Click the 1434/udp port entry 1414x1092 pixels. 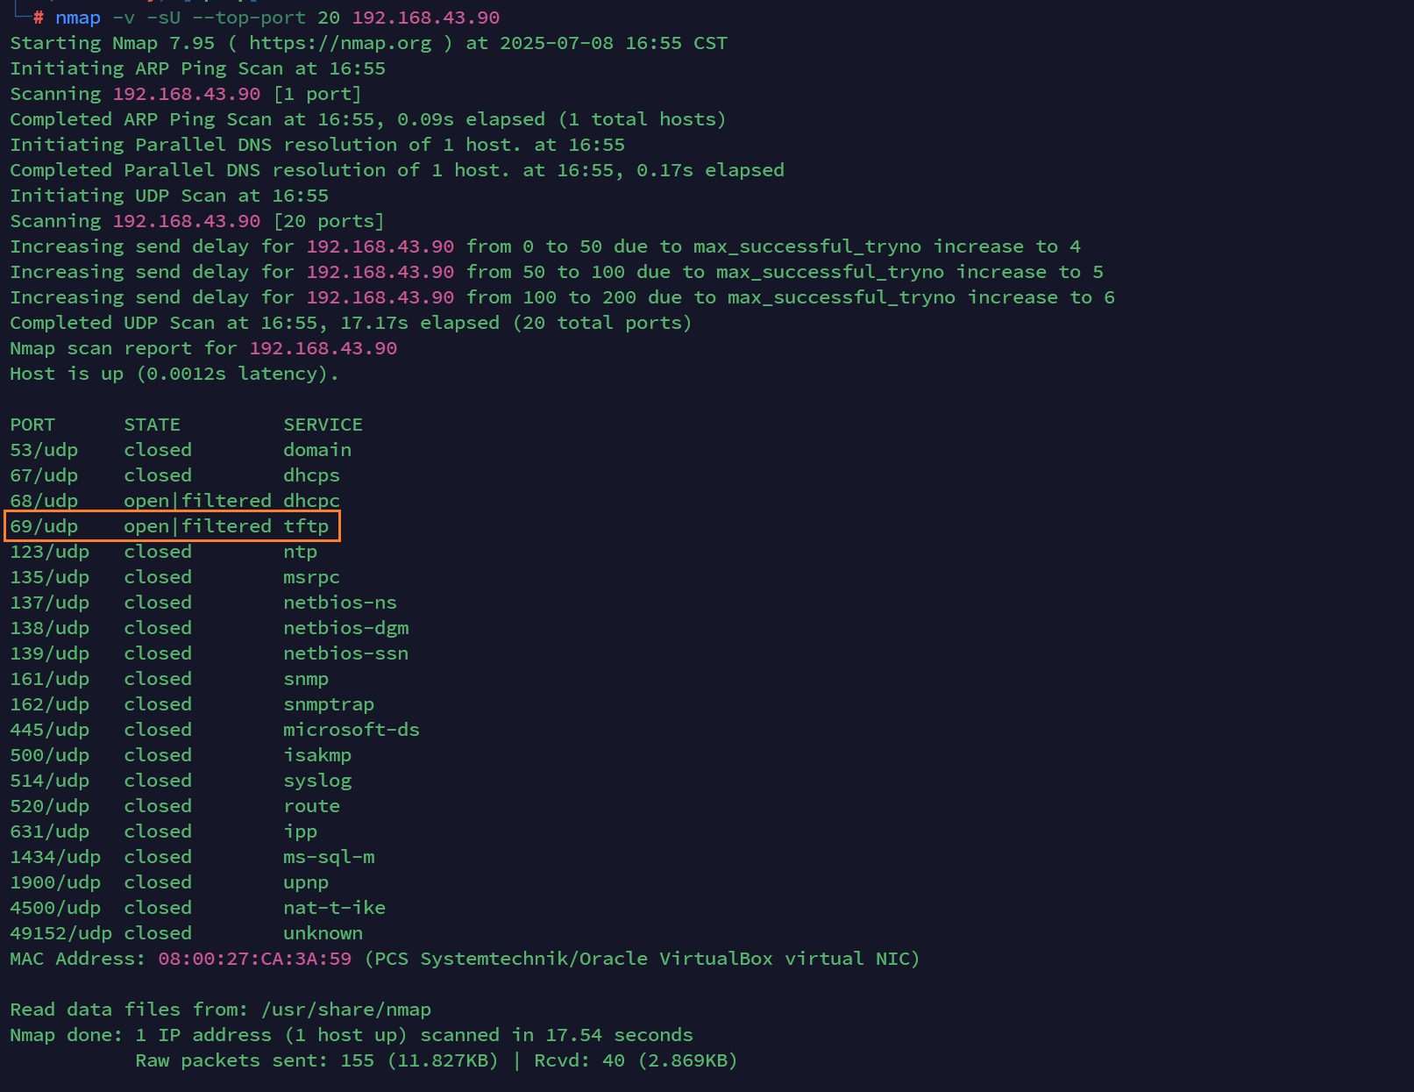(x=55, y=857)
